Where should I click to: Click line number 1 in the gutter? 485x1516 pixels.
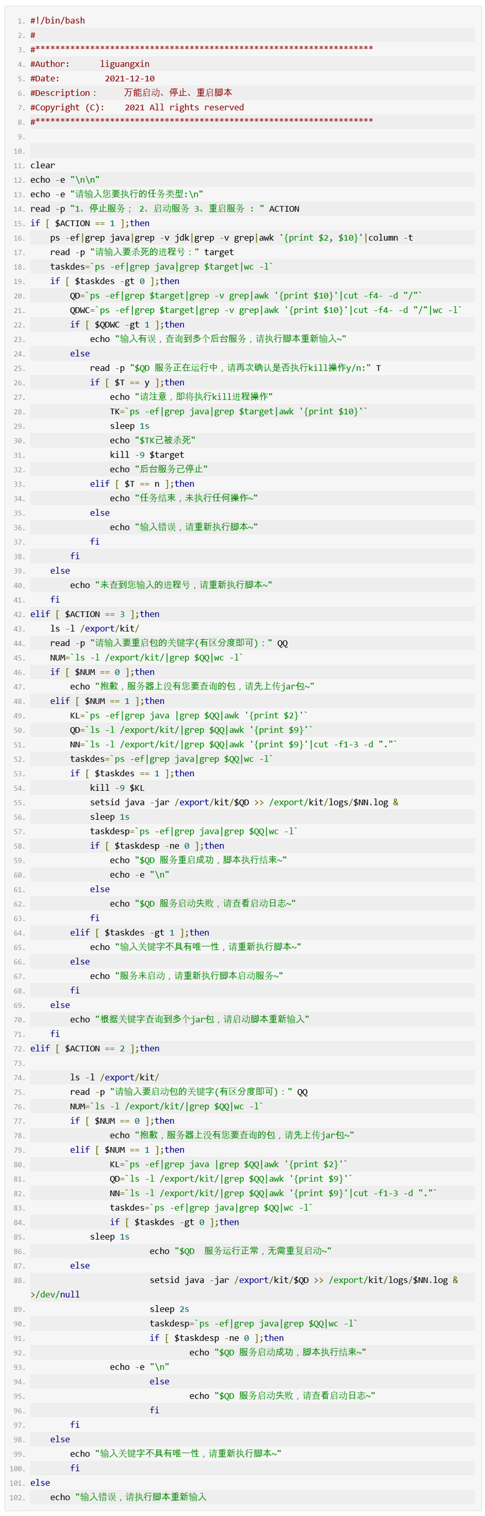tap(21, 21)
